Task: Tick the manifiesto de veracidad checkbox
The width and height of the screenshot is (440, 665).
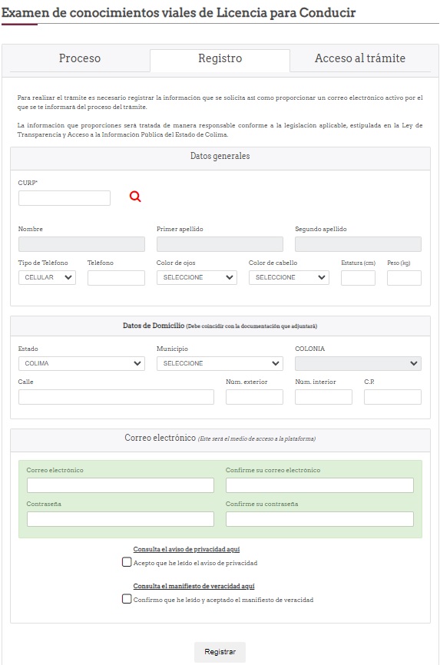Action: 127,599
